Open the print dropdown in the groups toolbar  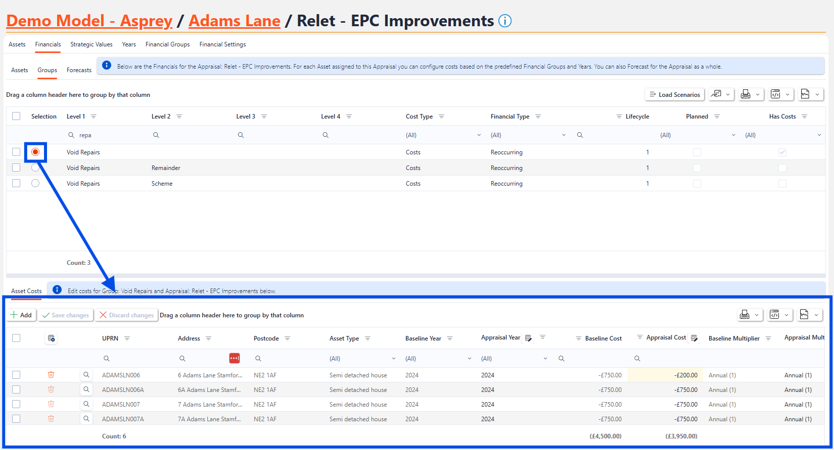pyautogui.click(x=751, y=94)
